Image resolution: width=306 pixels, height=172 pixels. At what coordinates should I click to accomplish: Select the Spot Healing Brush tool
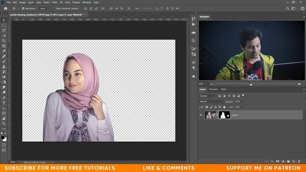click(x=4, y=56)
